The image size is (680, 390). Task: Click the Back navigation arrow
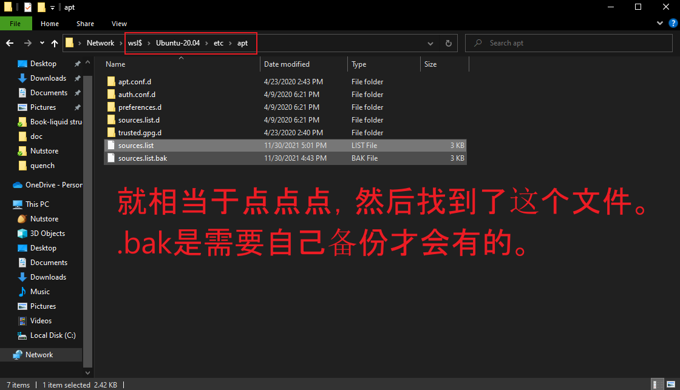10,43
